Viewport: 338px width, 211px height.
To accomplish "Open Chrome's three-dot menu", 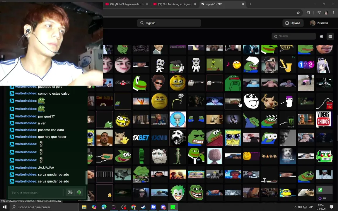I will point(334,13).
